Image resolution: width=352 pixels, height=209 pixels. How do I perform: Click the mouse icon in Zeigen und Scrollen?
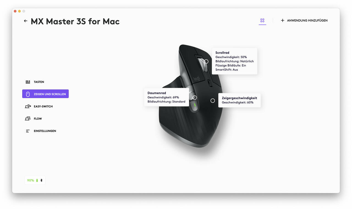pyautogui.click(x=28, y=94)
